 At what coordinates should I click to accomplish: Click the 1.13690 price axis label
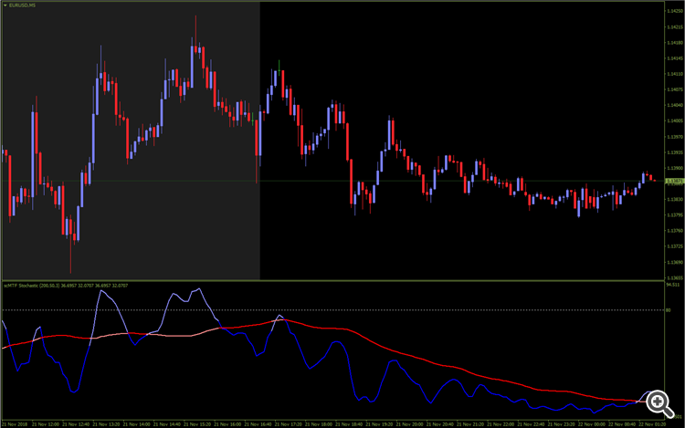pos(675,262)
